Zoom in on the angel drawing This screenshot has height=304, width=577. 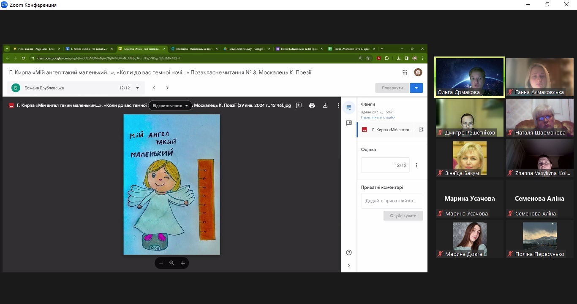pos(183,263)
